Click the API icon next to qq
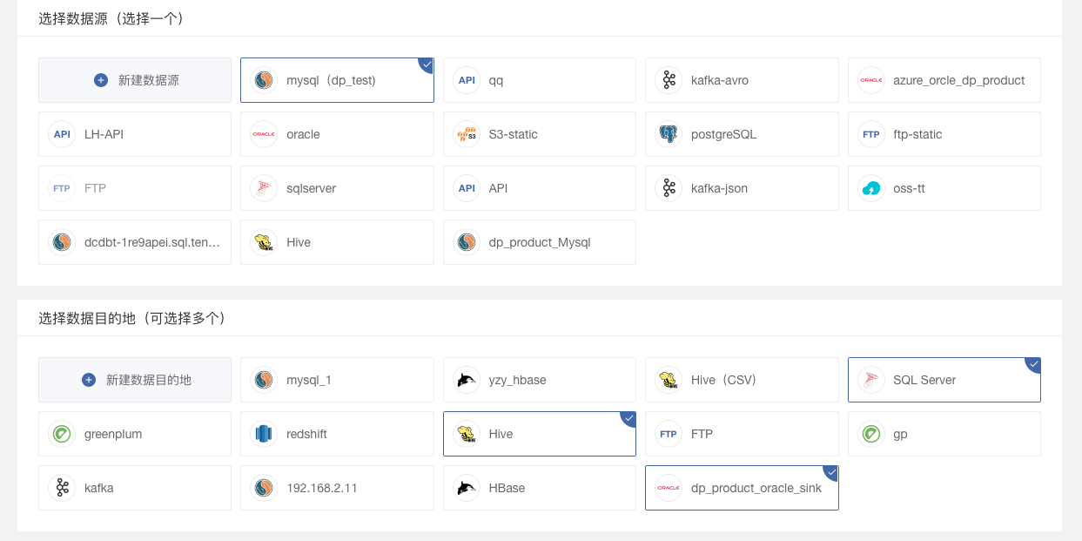The image size is (1082, 541). pos(467,80)
